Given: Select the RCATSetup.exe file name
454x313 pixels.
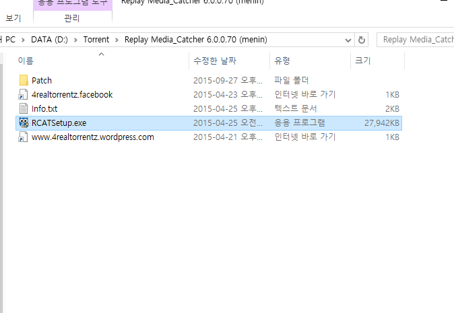Looking at the screenshot, I should click(x=59, y=123).
